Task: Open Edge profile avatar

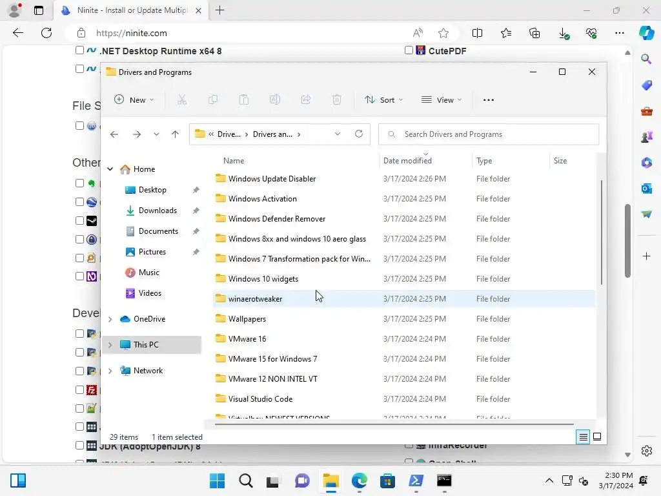Action: (x=15, y=10)
